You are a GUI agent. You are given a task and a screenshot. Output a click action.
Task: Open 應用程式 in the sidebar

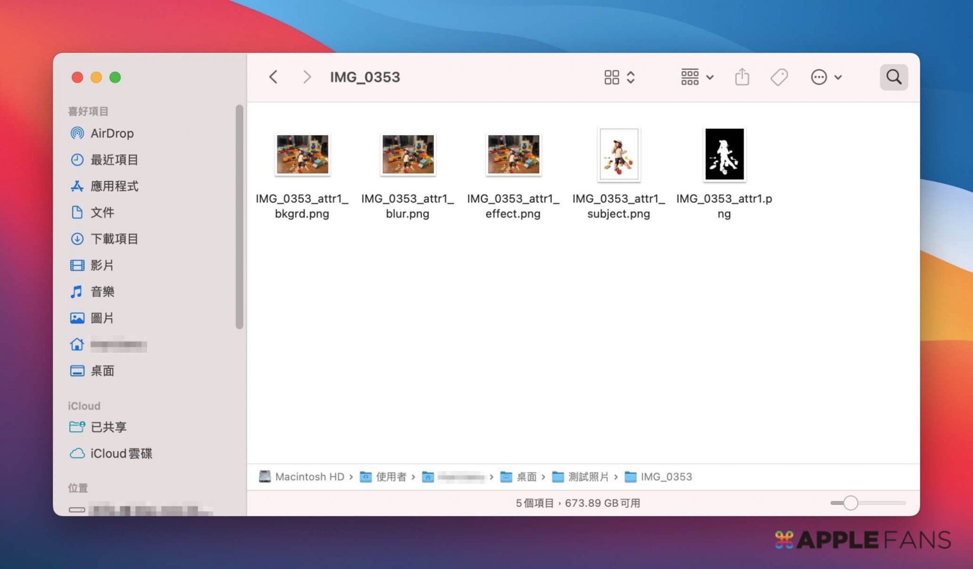pos(114,186)
